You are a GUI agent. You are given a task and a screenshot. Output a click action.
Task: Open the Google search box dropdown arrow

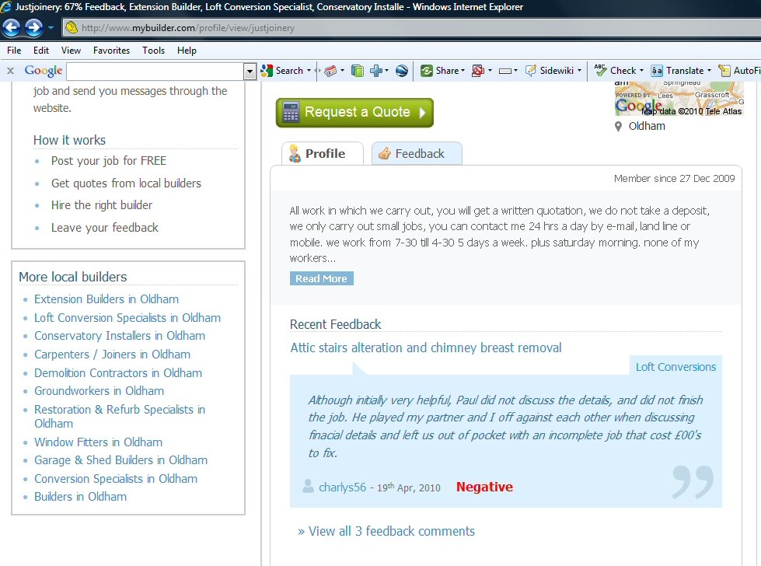pyautogui.click(x=250, y=72)
